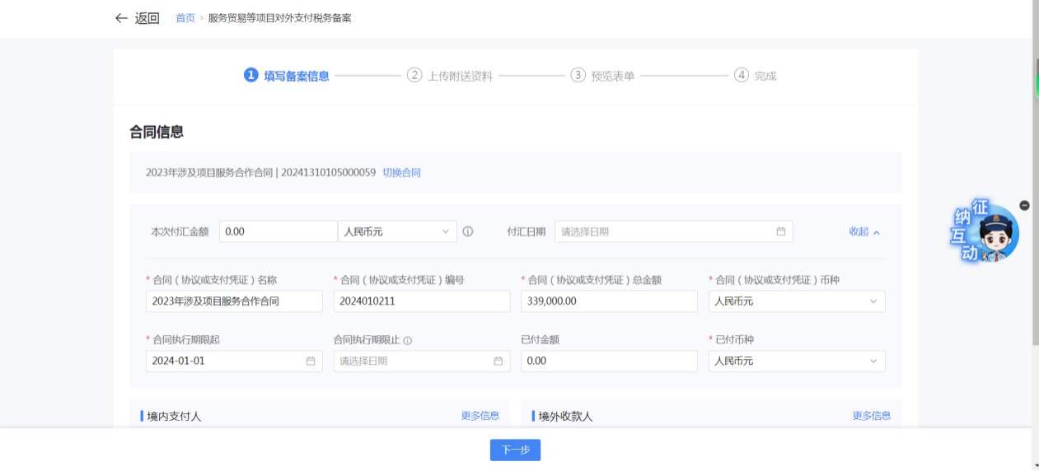Open 更多信息 for 境内支付人
Image resolution: width=1039 pixels, height=471 pixels.
point(480,416)
